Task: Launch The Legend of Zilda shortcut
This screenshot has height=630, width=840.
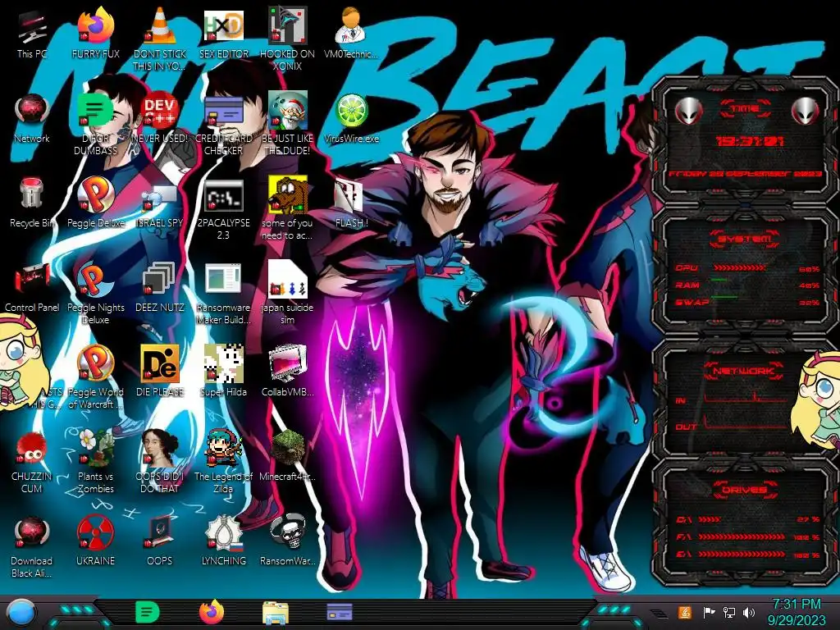Action: [223, 447]
